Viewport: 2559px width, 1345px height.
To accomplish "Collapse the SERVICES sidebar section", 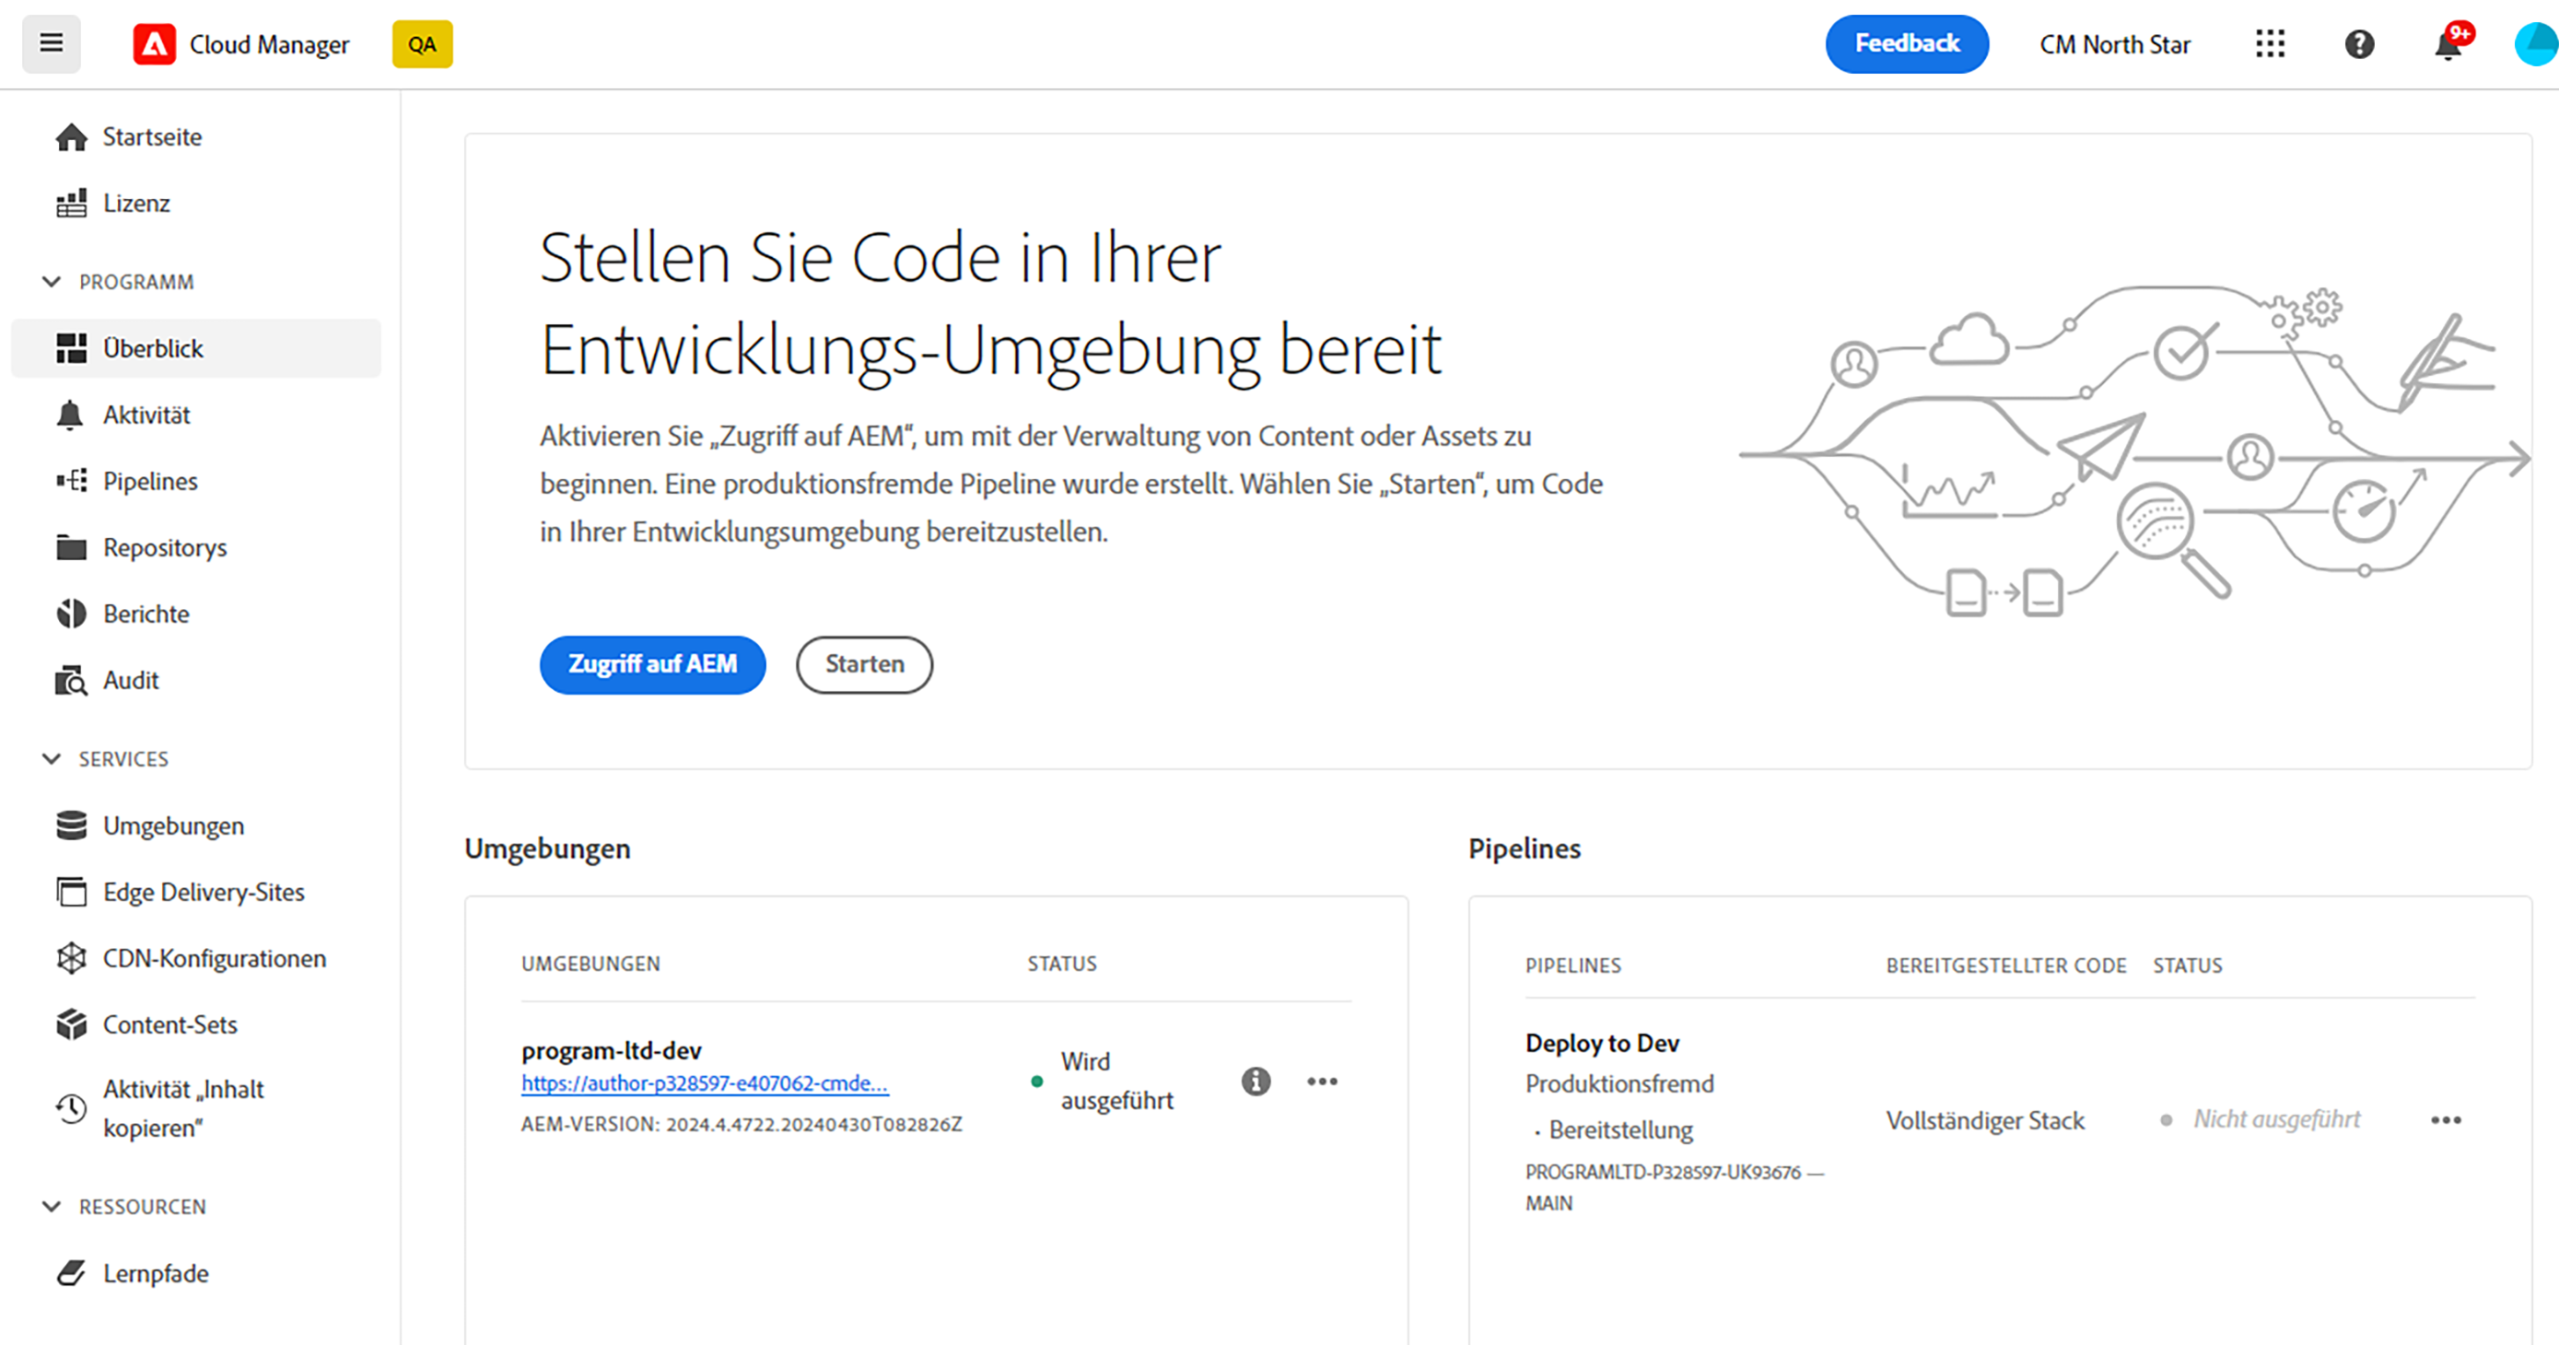I will 52,759.
